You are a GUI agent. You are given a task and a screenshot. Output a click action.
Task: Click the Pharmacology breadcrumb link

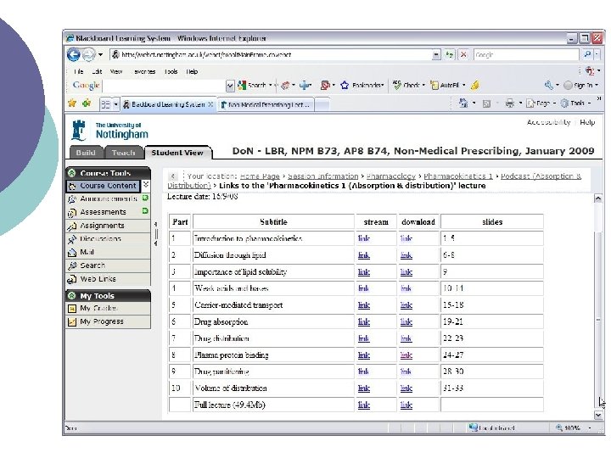(x=391, y=176)
